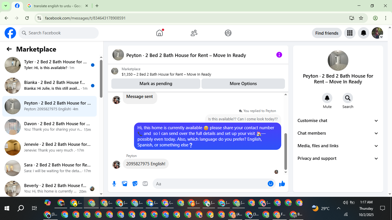
Task: Open Jenevie's conversation in list
Action: point(50,148)
